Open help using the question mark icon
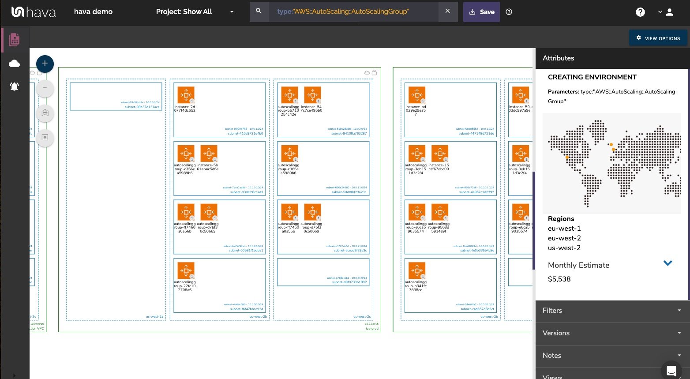Screen dimensions: 690x379 click(x=640, y=12)
